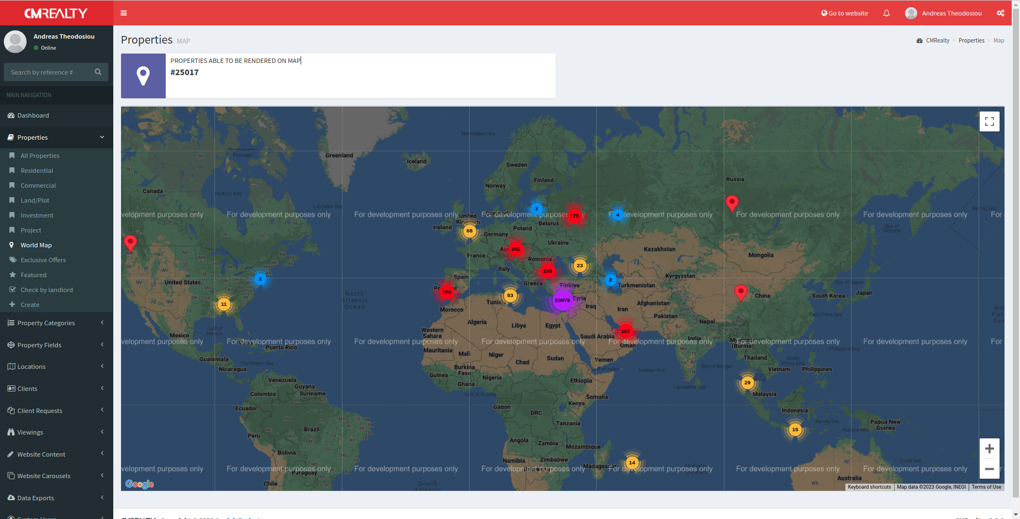This screenshot has width=1020, height=519.
Task: Open the notifications bell
Action: (x=886, y=13)
